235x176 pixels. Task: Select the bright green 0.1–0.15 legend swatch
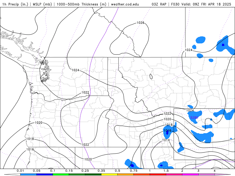click(61, 175)
